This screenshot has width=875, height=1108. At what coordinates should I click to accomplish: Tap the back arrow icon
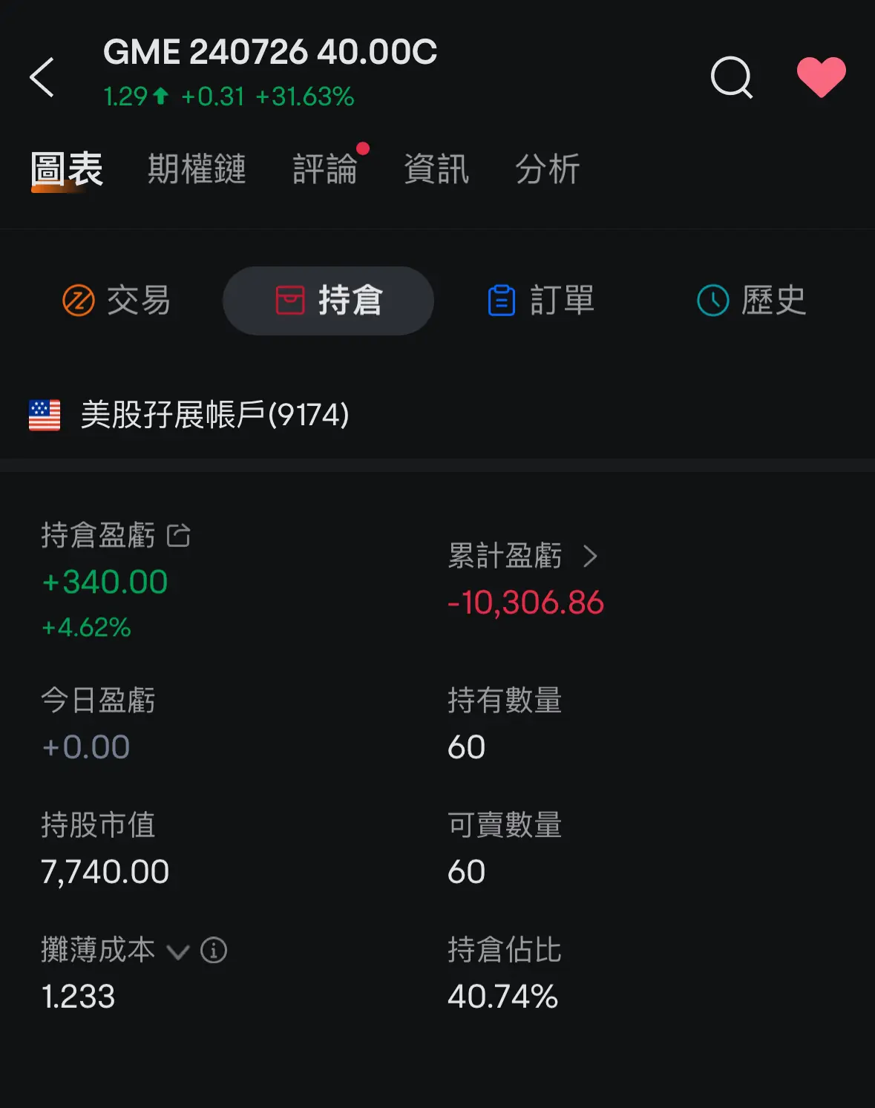coord(42,77)
